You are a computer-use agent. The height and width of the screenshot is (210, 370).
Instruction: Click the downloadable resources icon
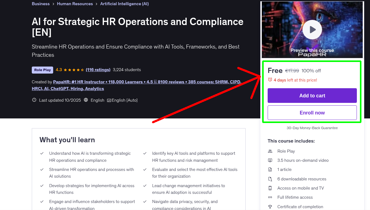tap(270, 179)
